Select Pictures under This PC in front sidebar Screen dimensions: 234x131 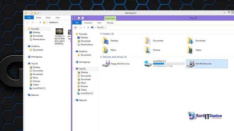[82, 86]
